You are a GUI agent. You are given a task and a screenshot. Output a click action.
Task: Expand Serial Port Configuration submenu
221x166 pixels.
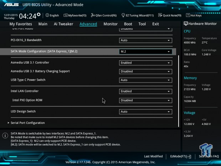[28, 123]
